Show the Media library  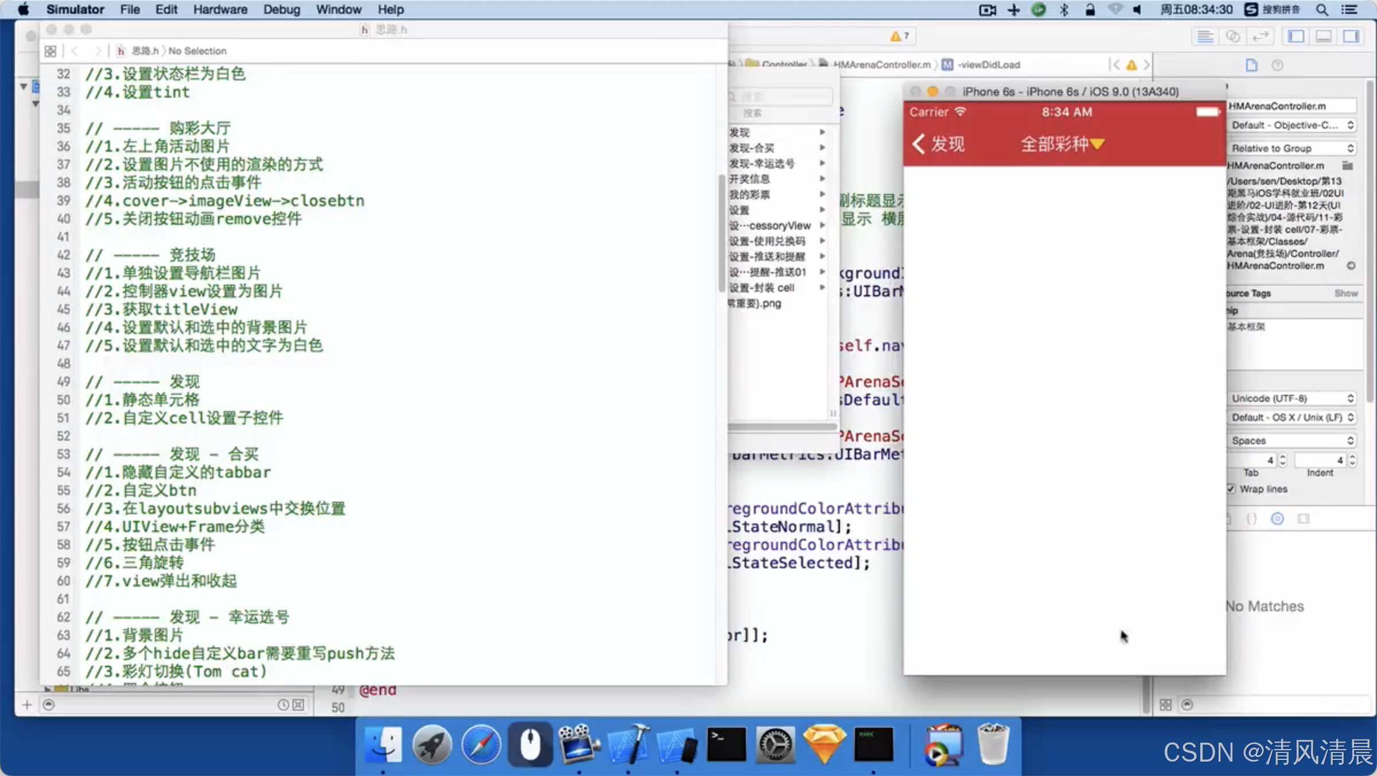pos(1304,519)
